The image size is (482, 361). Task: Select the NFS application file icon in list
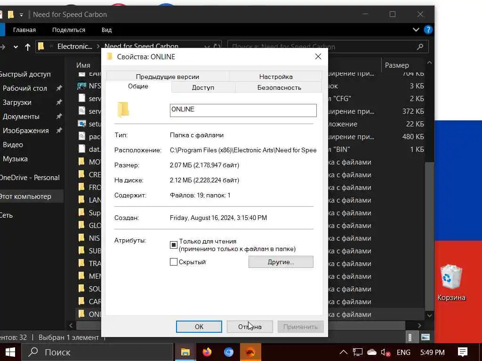click(x=82, y=86)
